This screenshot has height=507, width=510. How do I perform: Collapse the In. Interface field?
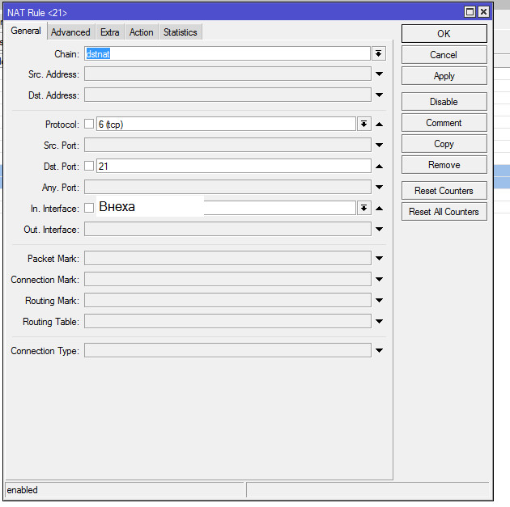pyautogui.click(x=379, y=208)
